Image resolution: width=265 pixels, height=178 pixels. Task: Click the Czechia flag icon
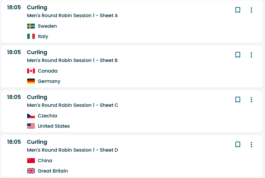tap(31, 116)
